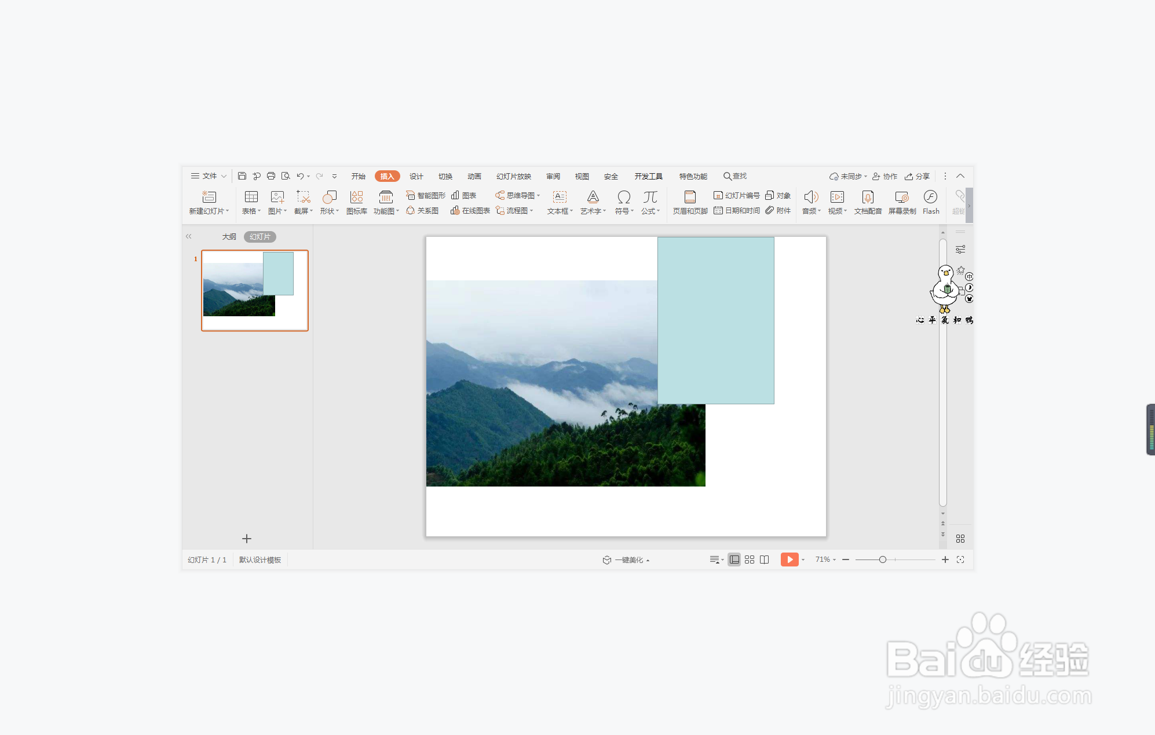Click the Collaborate (协作) button
Screen dimensions: 1155x735
pos(885,176)
